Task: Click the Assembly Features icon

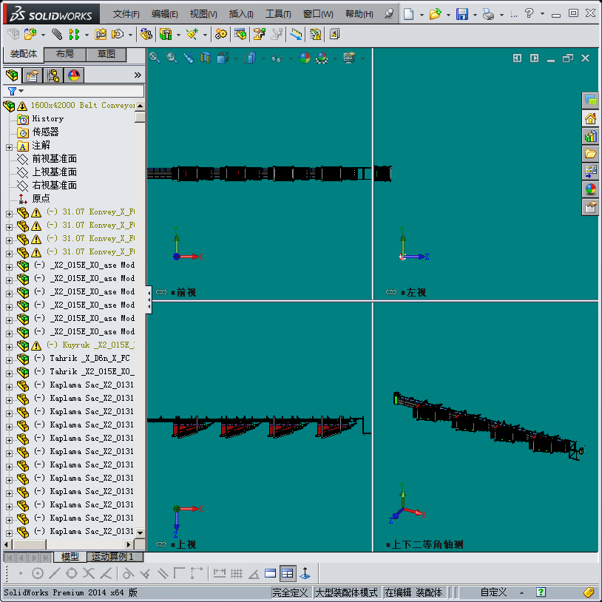Action: tap(166, 35)
